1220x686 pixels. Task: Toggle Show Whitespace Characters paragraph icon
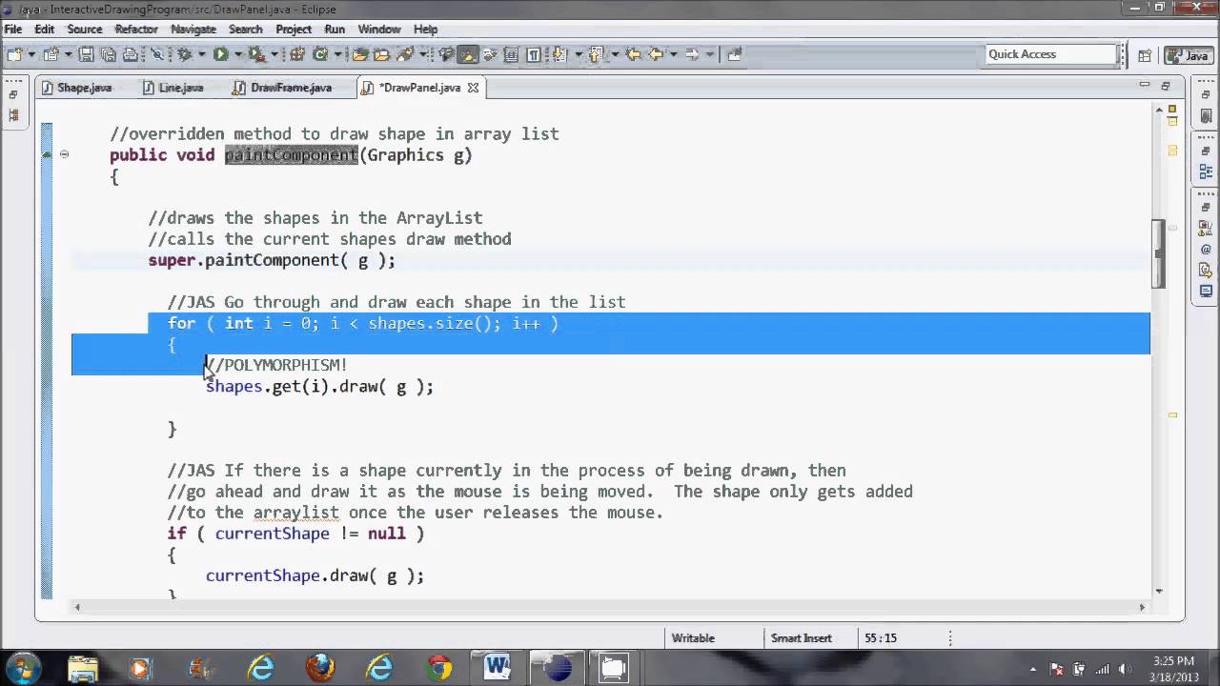click(534, 55)
